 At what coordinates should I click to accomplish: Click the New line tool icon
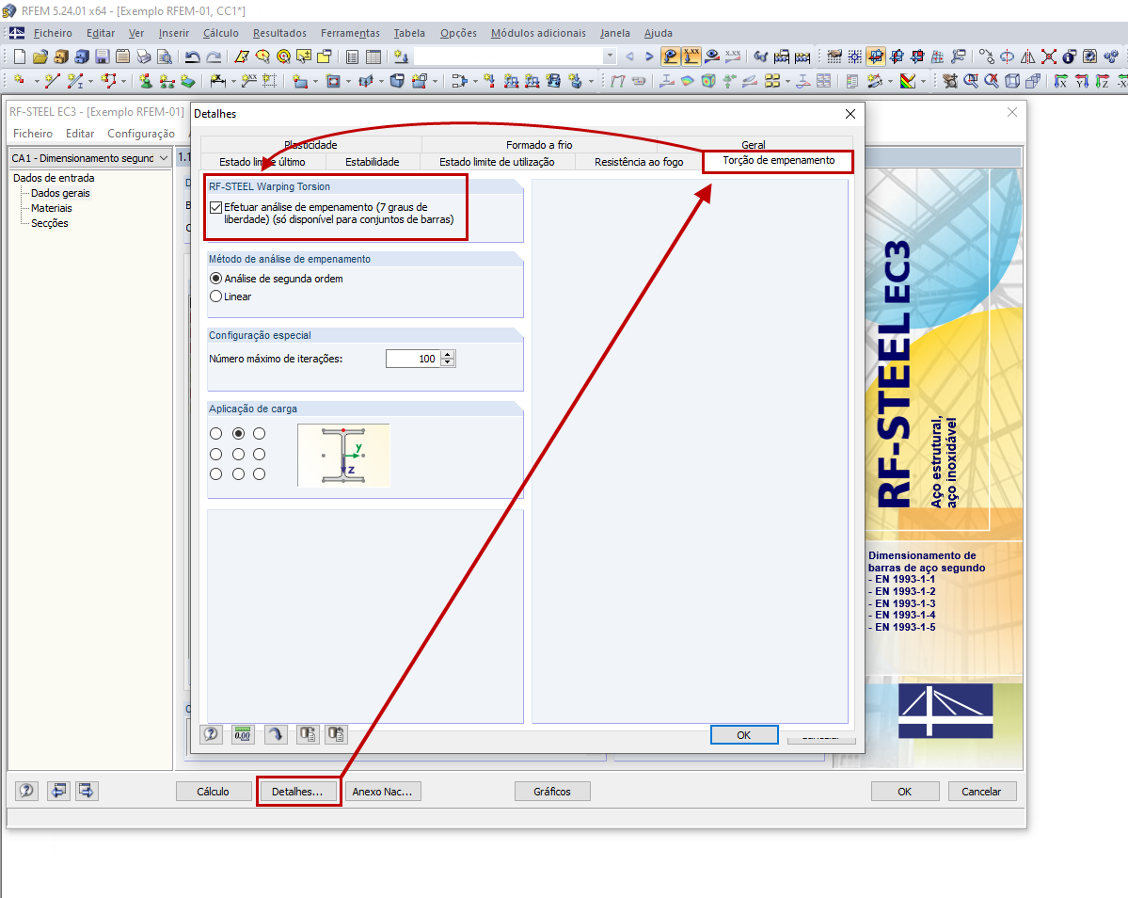point(53,81)
